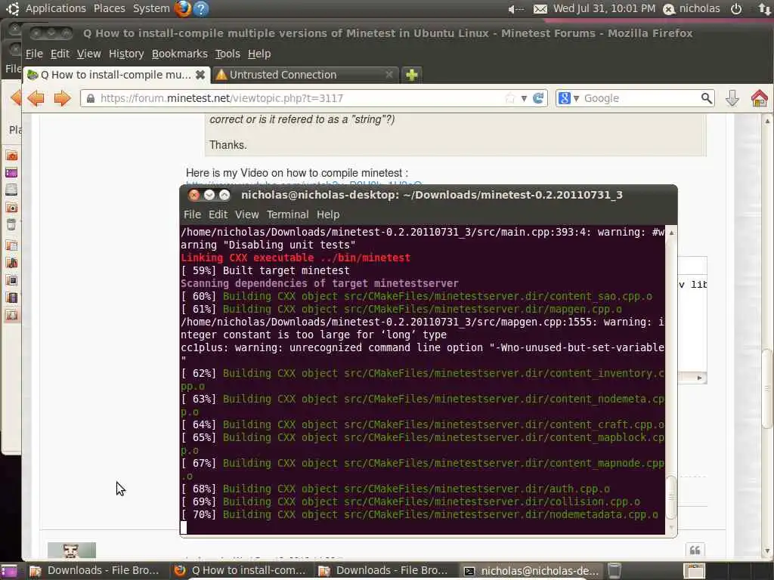Close the Untrusted Connection tab

click(x=389, y=75)
